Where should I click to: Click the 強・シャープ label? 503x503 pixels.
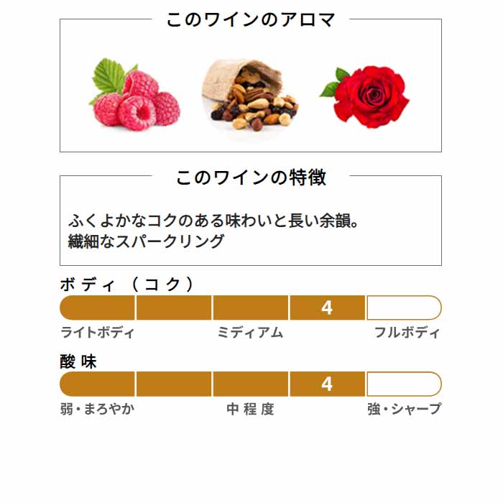point(404,409)
